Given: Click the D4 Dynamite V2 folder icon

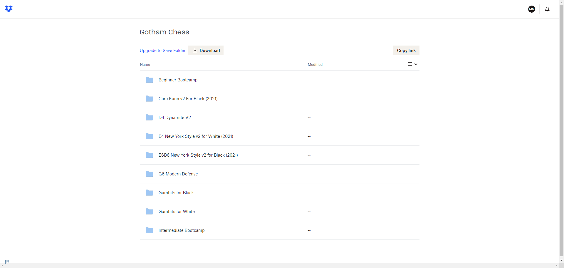Looking at the screenshot, I should [149, 118].
